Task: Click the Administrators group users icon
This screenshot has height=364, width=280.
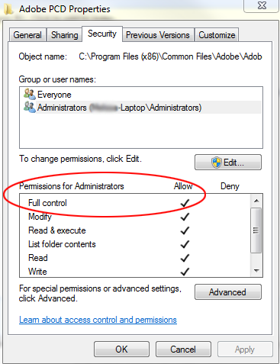Action: coord(30,107)
